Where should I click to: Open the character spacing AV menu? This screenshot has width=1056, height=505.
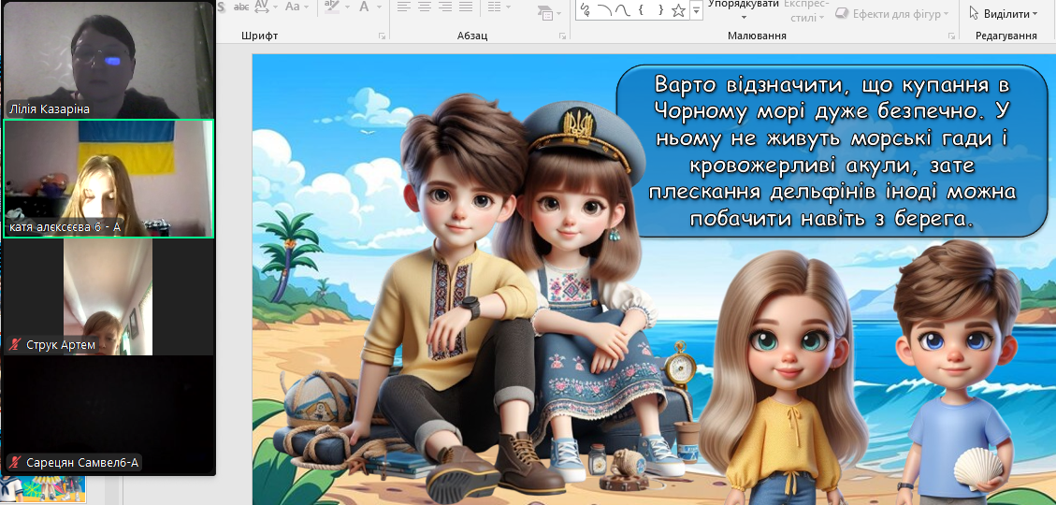coord(265,7)
